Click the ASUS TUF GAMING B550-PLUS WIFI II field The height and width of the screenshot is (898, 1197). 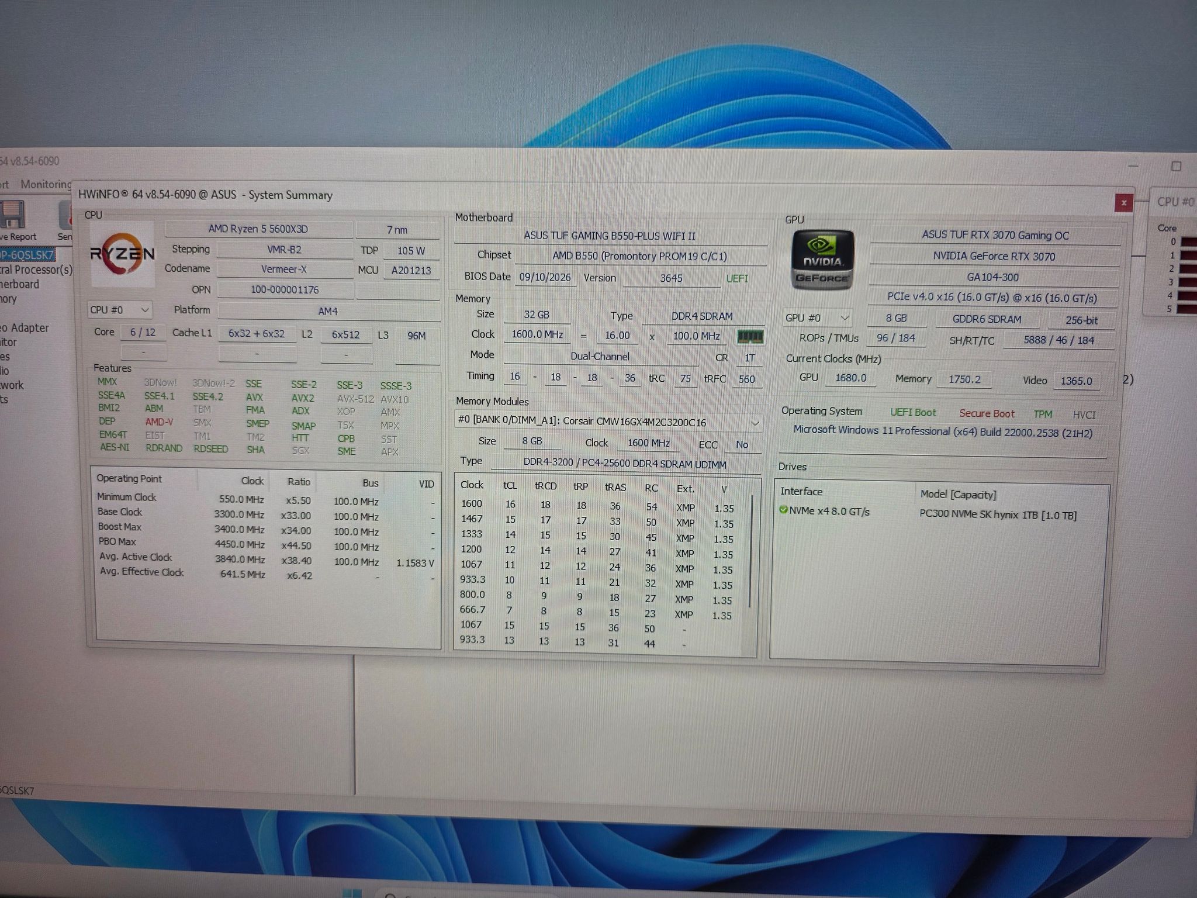[x=610, y=236]
